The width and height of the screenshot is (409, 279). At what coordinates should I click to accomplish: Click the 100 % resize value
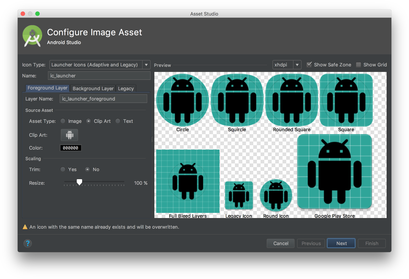click(x=141, y=183)
